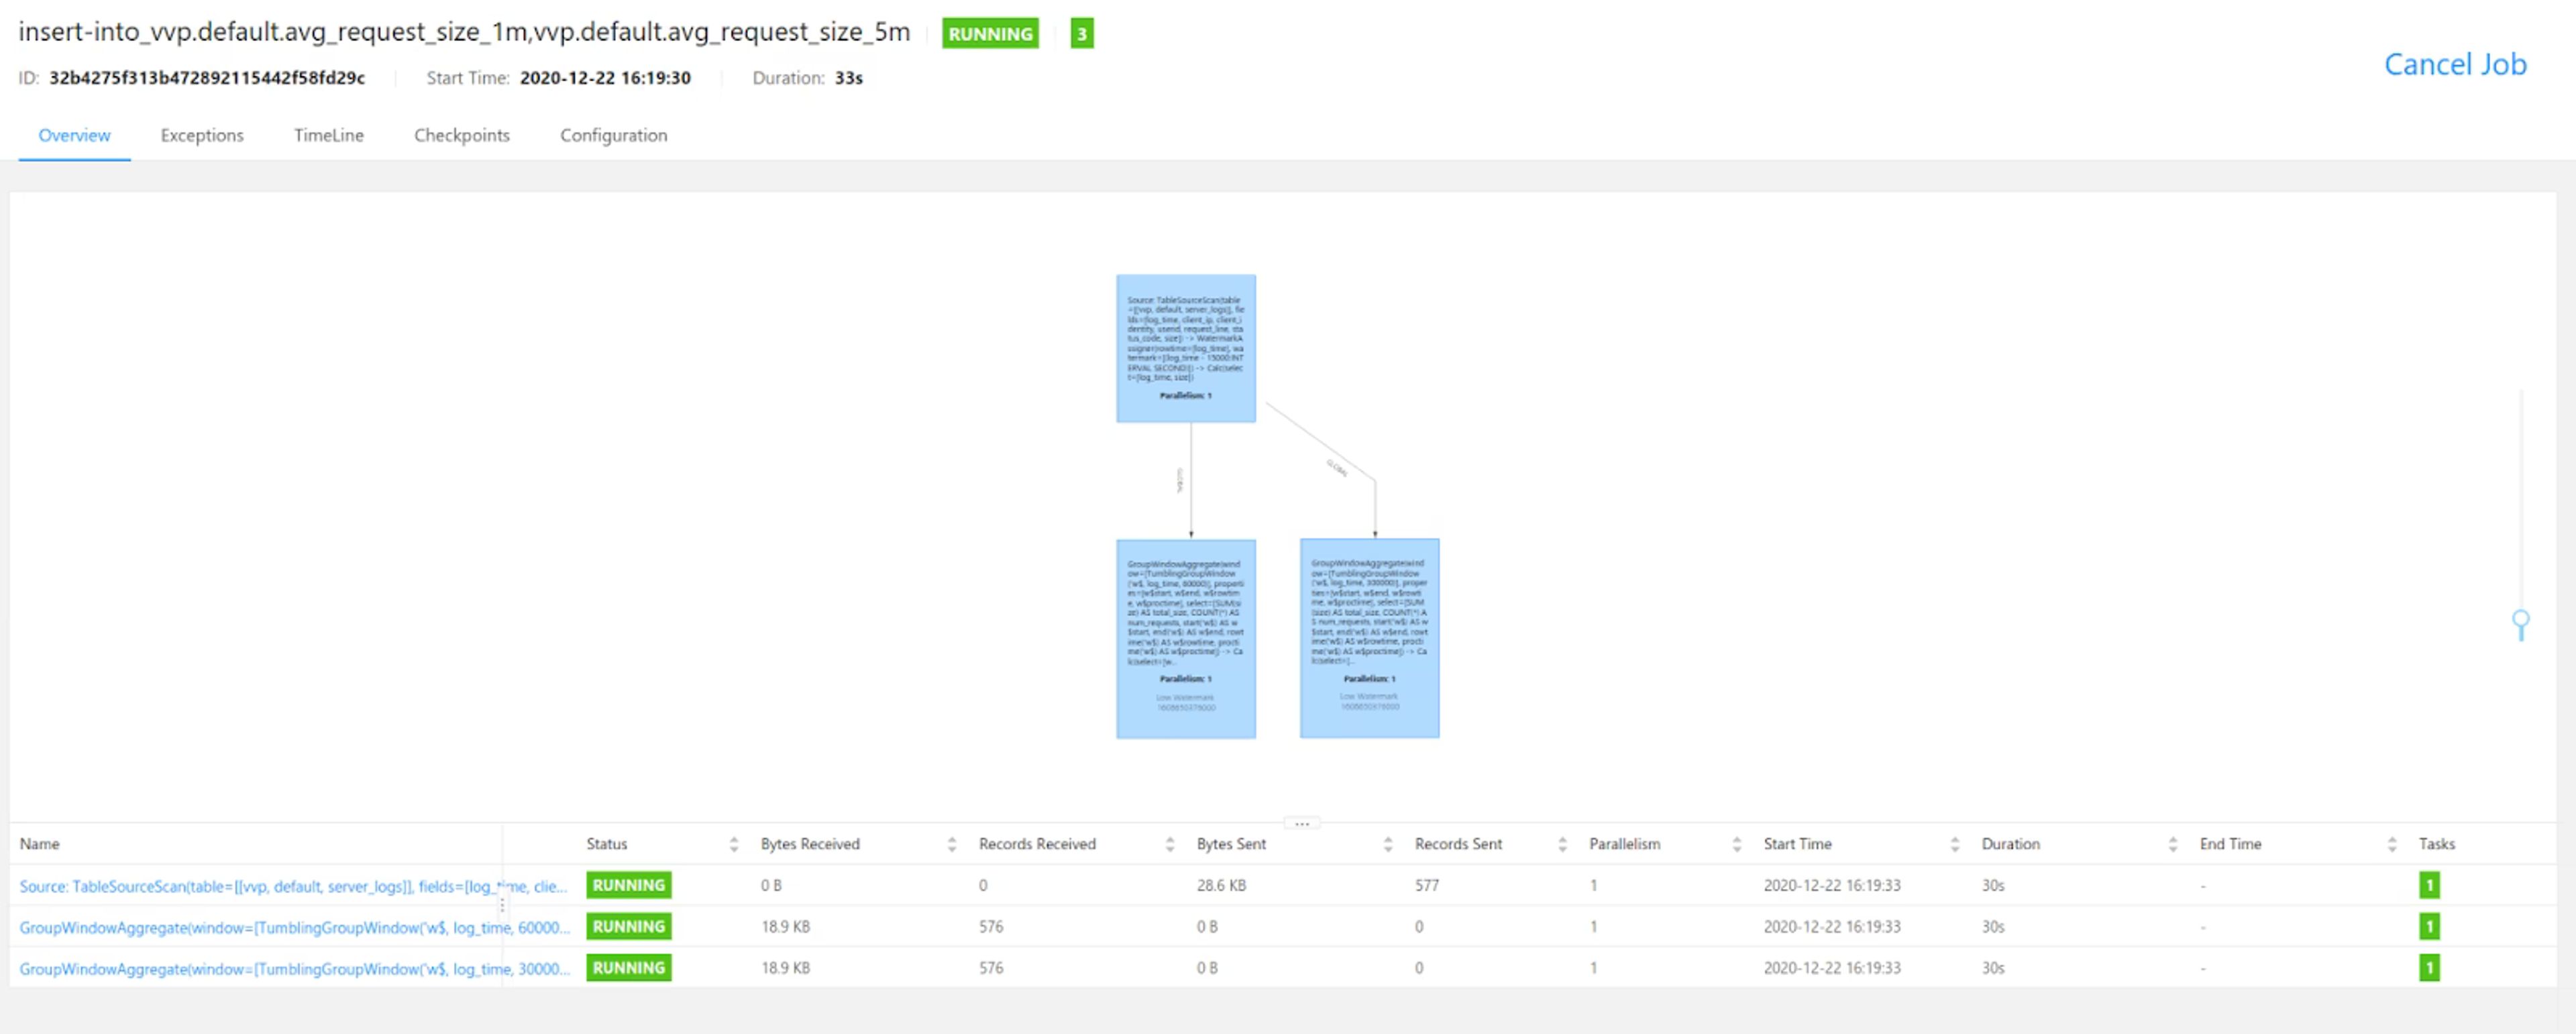Click the Name column header

pos(39,844)
